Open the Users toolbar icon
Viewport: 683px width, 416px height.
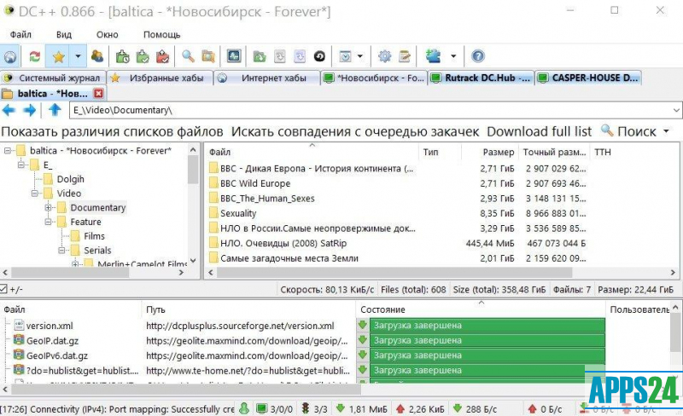coord(97,56)
